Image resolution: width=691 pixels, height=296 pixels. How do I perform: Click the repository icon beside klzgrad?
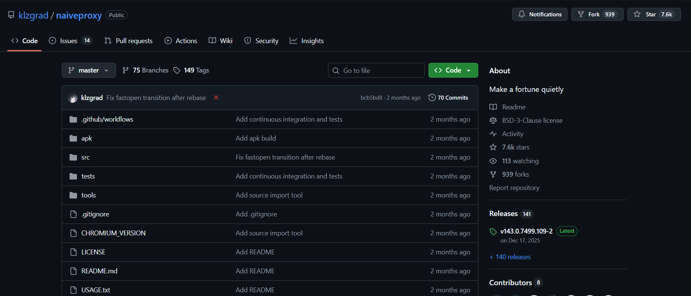click(11, 15)
